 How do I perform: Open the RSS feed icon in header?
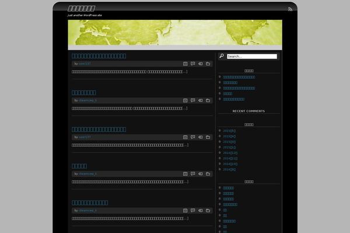[290, 9]
